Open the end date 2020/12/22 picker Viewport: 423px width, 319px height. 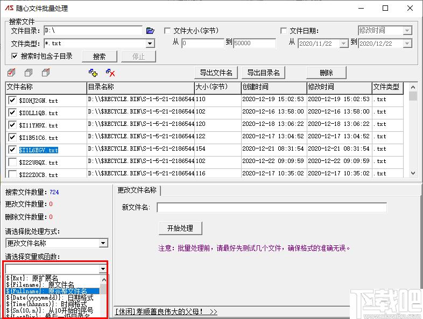[x=407, y=44]
